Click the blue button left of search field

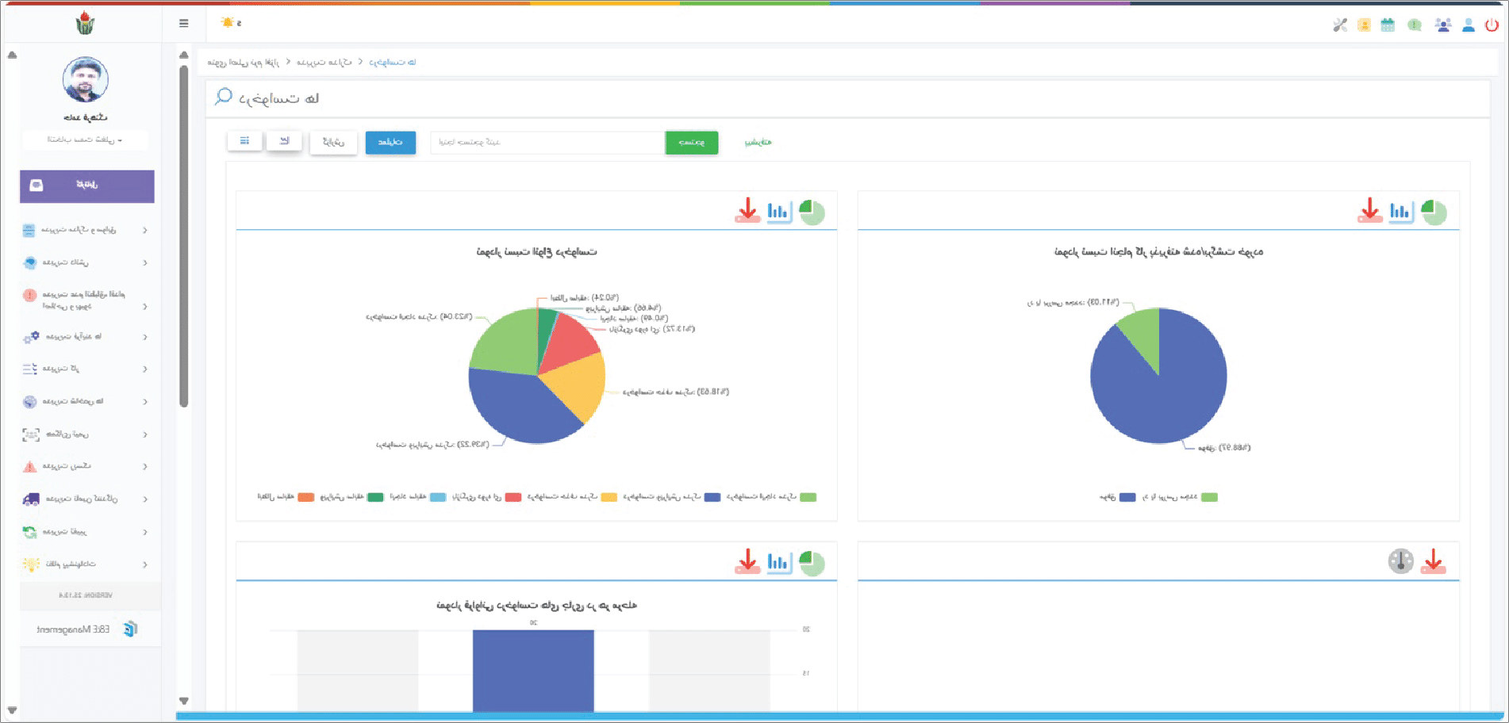(390, 143)
